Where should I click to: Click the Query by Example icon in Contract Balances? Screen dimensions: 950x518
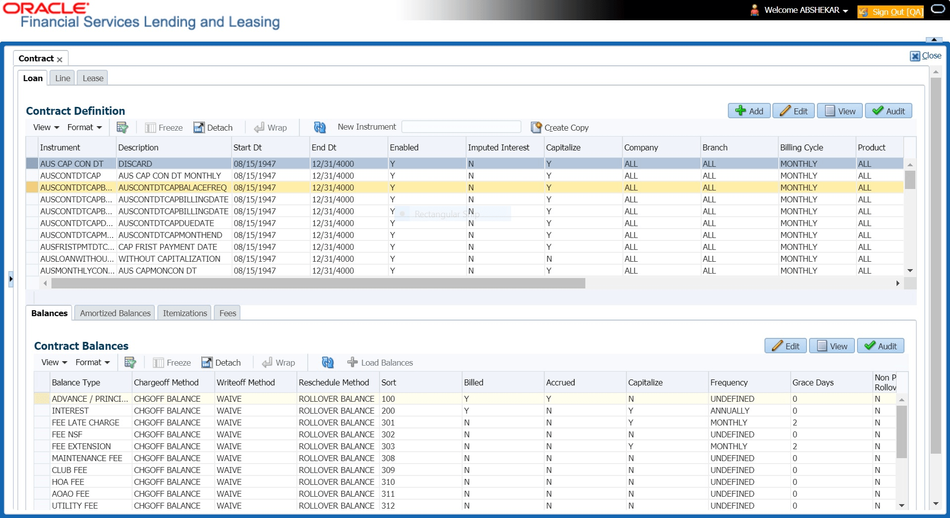130,363
